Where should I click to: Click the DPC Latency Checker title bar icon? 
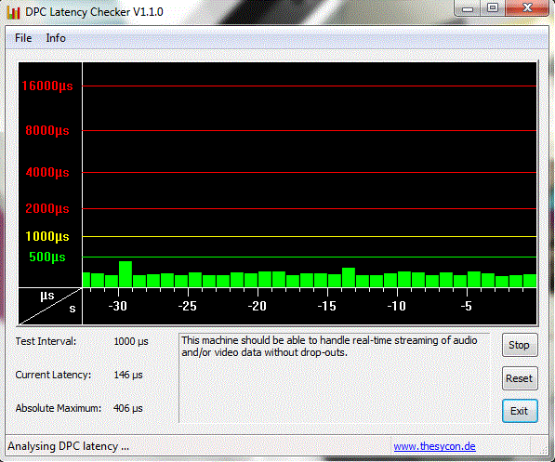[13, 12]
